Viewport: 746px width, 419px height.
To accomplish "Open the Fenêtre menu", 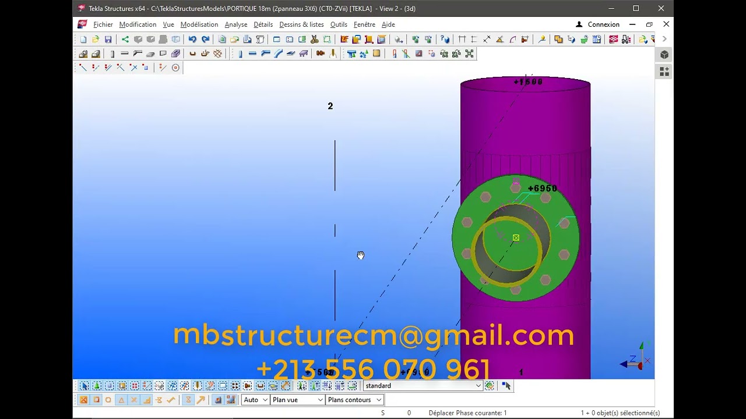I will pos(364,24).
